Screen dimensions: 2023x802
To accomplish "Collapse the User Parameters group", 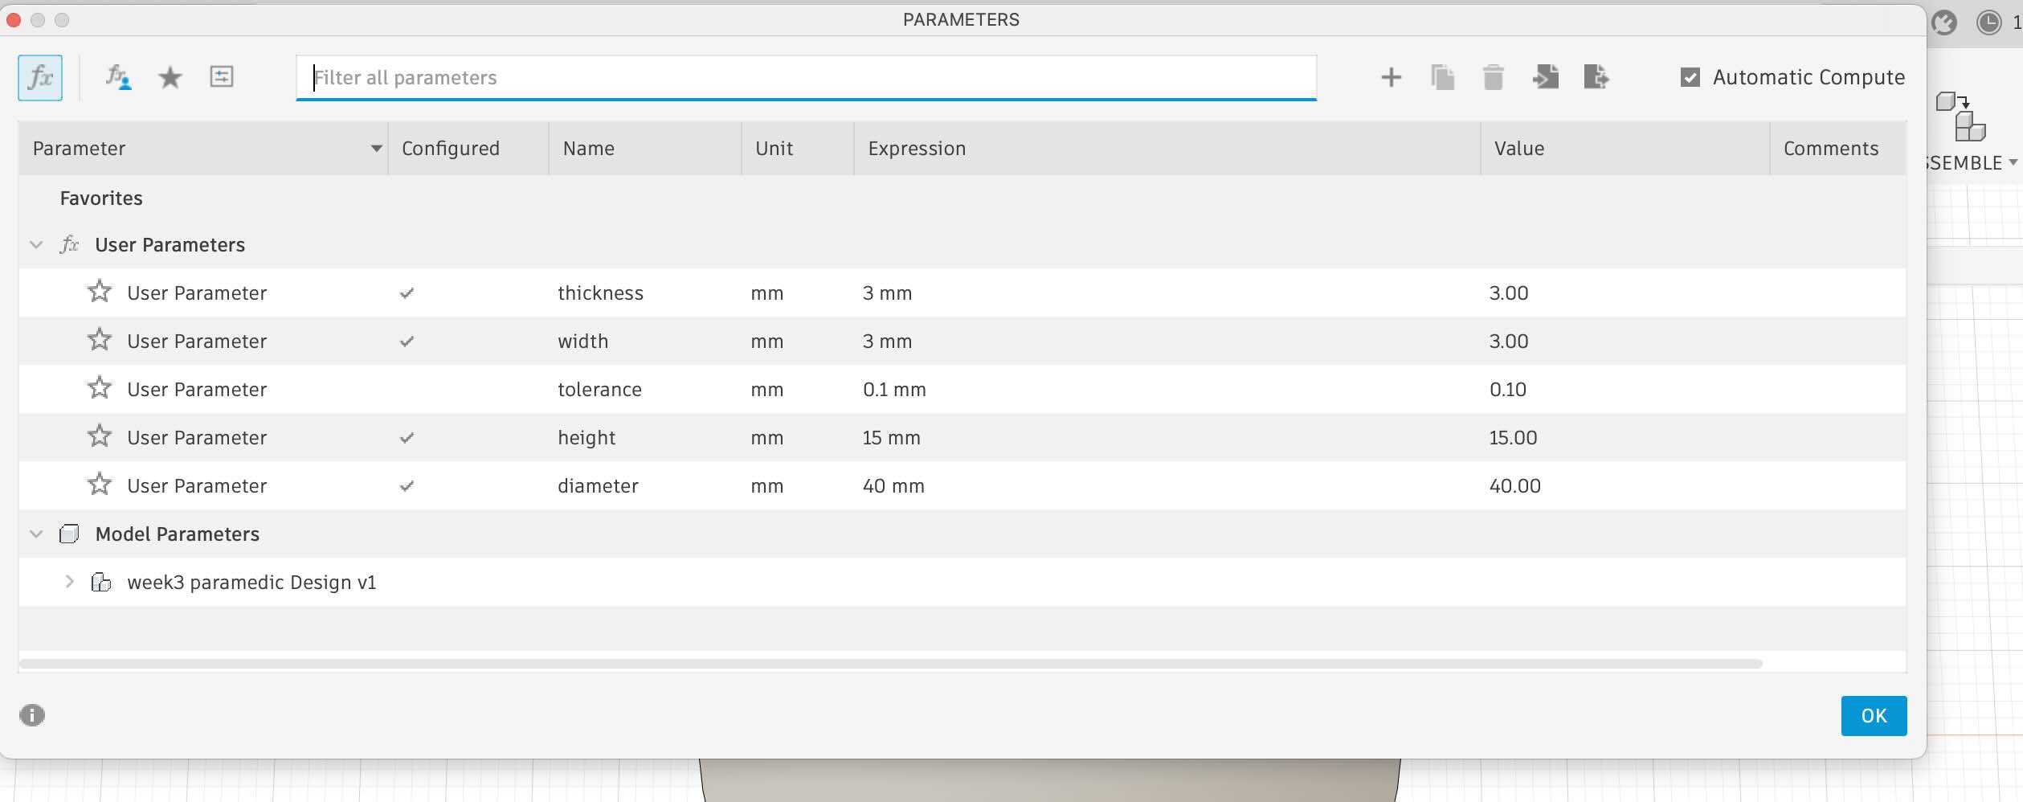I will click(x=36, y=244).
